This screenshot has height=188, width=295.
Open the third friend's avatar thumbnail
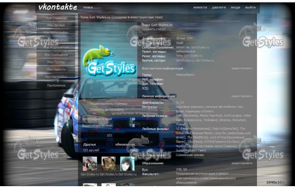(127, 164)
